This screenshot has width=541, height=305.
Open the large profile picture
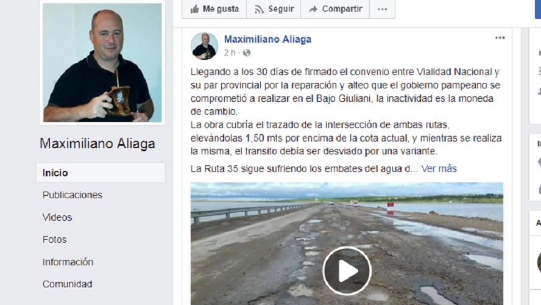102,62
